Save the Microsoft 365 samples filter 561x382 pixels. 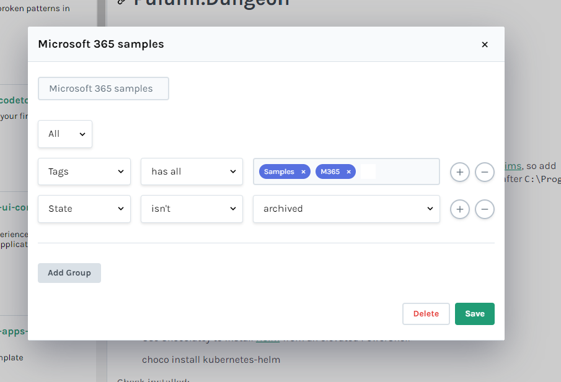point(474,314)
